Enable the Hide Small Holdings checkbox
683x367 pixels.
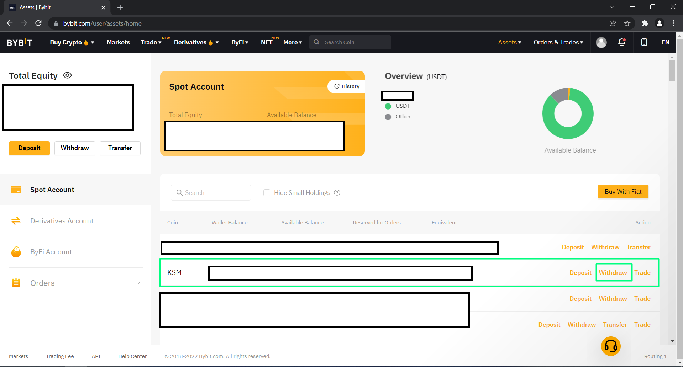click(267, 193)
